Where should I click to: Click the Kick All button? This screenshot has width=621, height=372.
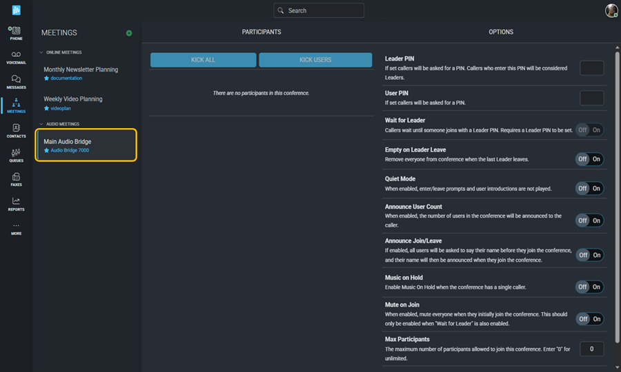tap(203, 60)
